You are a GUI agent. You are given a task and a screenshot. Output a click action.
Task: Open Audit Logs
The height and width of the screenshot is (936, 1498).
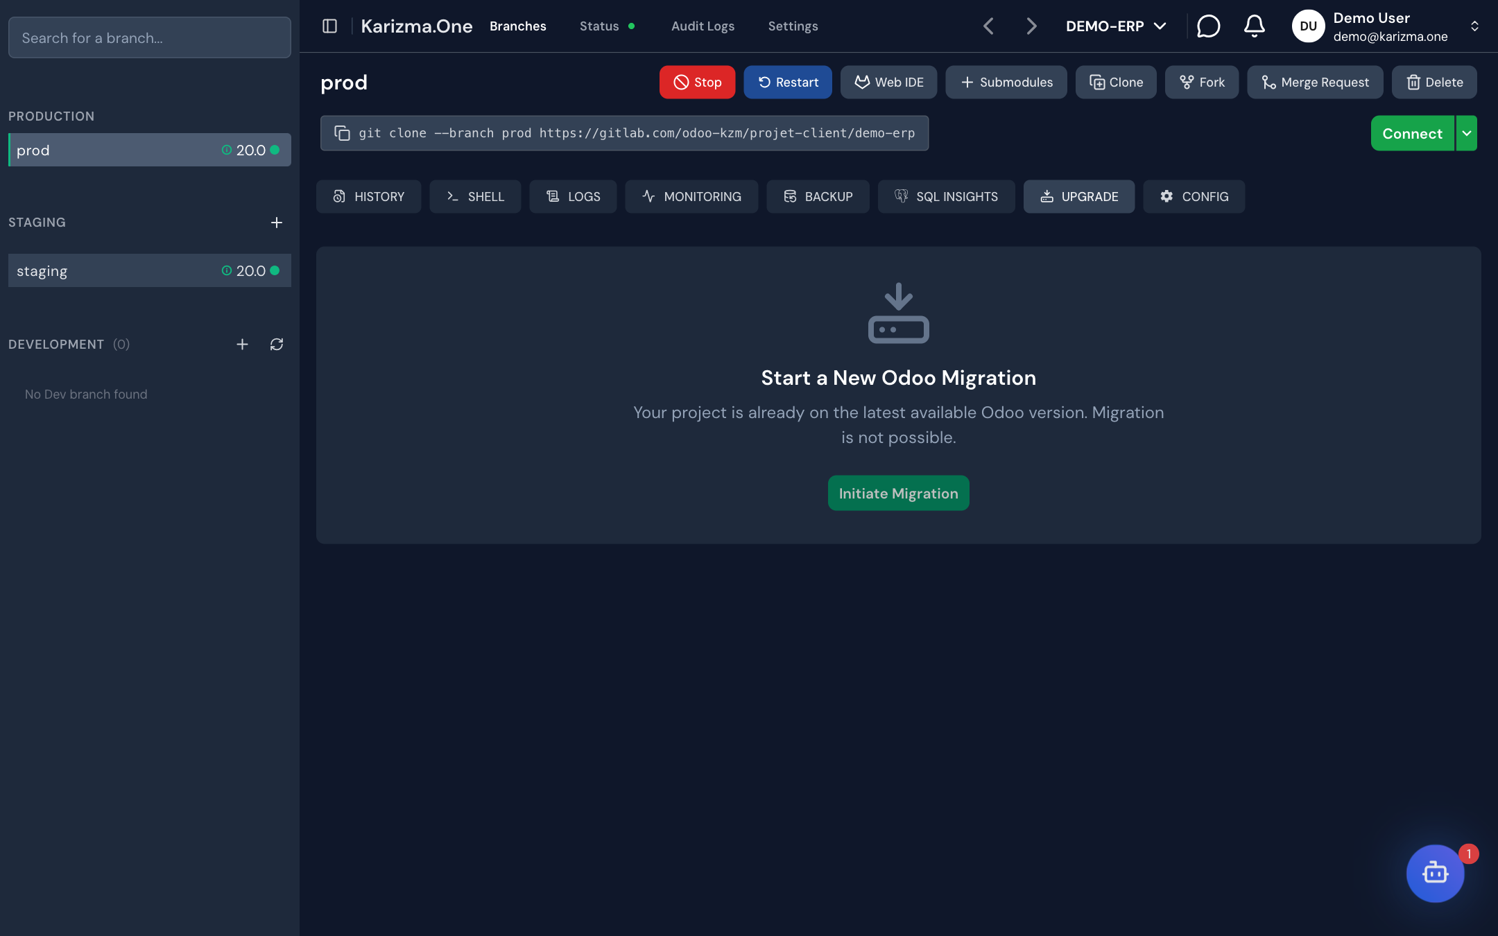(703, 26)
